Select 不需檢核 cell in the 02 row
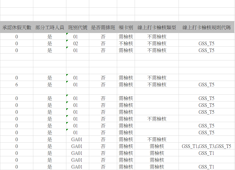235x170 pixels. click(x=157, y=44)
